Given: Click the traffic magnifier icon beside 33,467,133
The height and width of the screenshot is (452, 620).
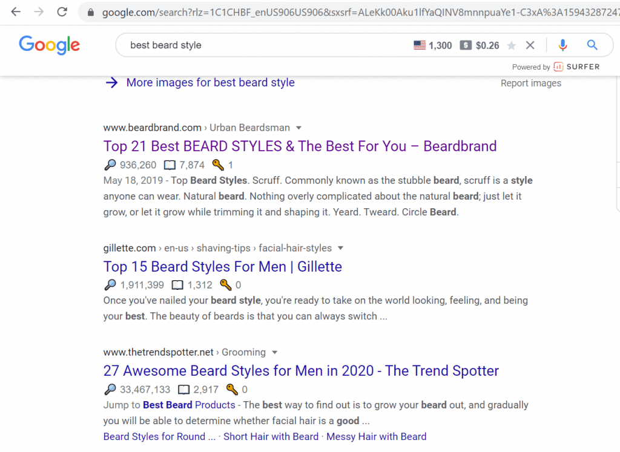Looking at the screenshot, I should point(110,389).
